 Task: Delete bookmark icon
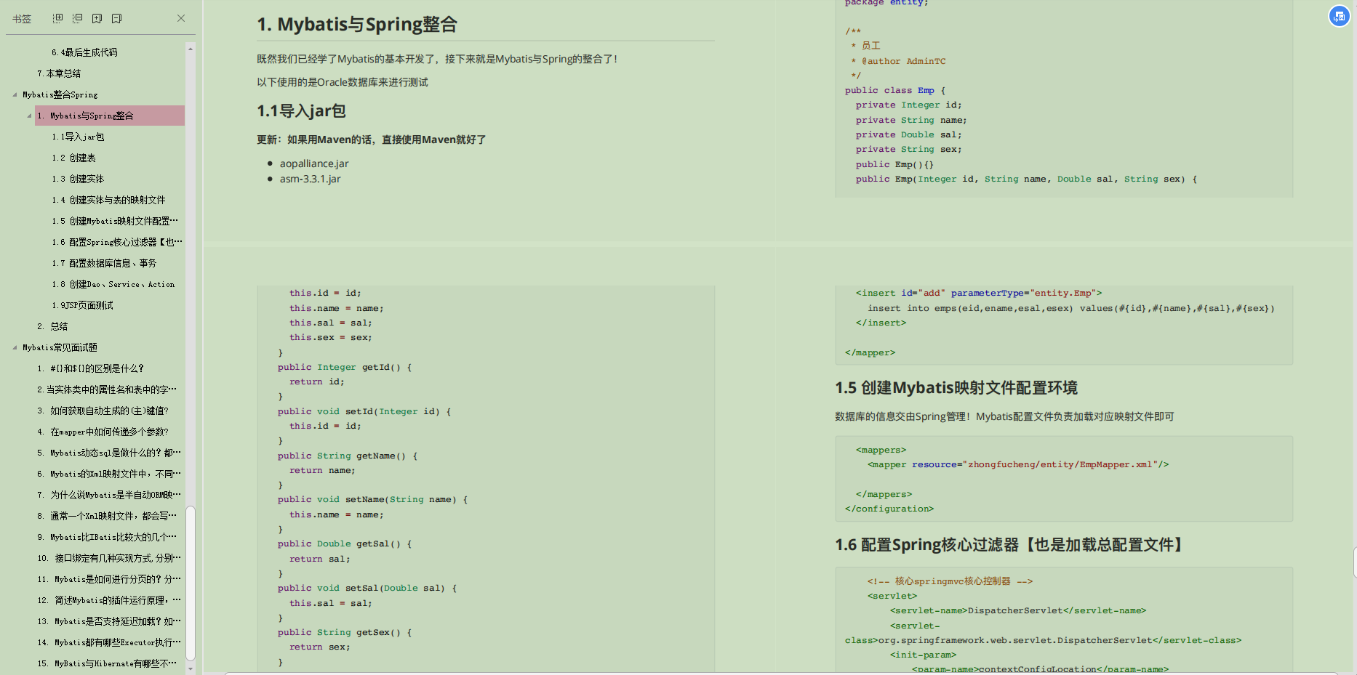point(117,18)
